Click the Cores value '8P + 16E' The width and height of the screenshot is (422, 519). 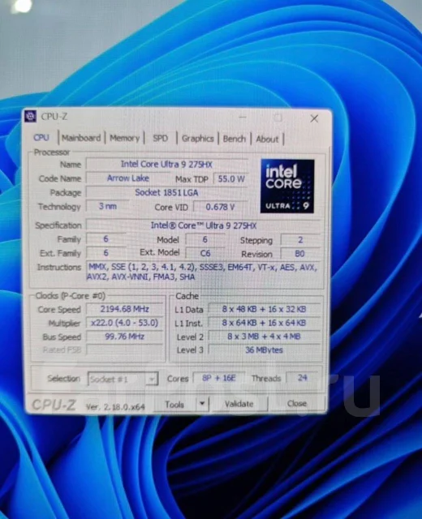219,378
